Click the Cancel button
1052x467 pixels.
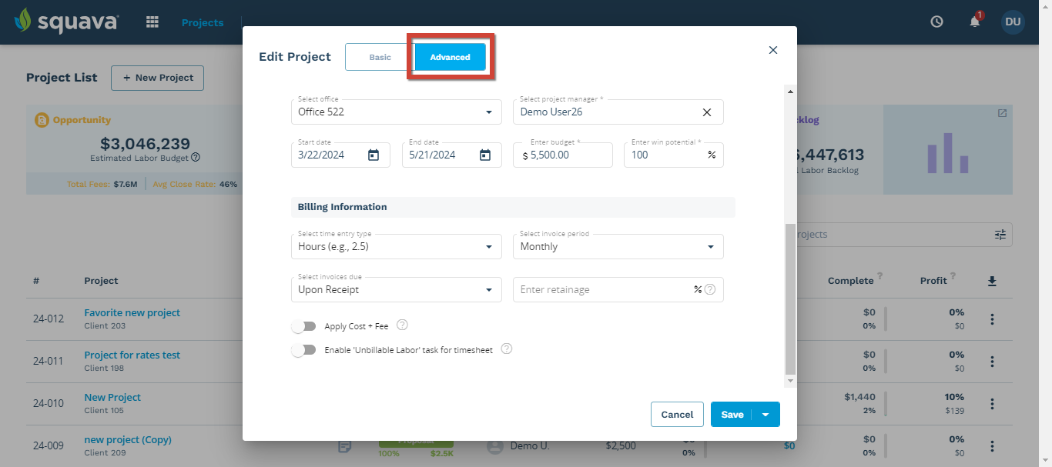point(677,414)
